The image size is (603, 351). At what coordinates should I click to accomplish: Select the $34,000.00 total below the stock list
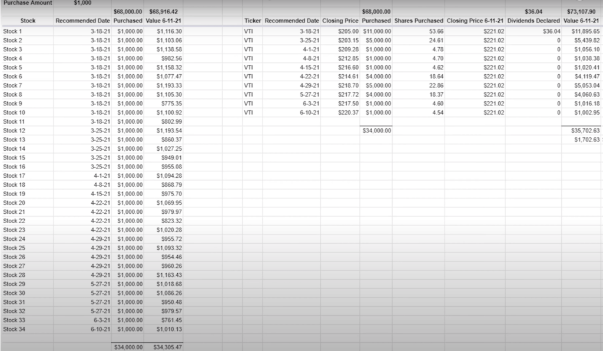click(128, 347)
